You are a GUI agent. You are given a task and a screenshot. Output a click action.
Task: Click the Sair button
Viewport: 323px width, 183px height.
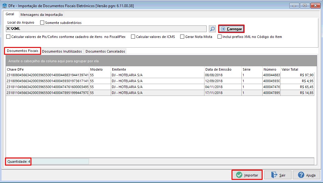[x=278, y=175]
